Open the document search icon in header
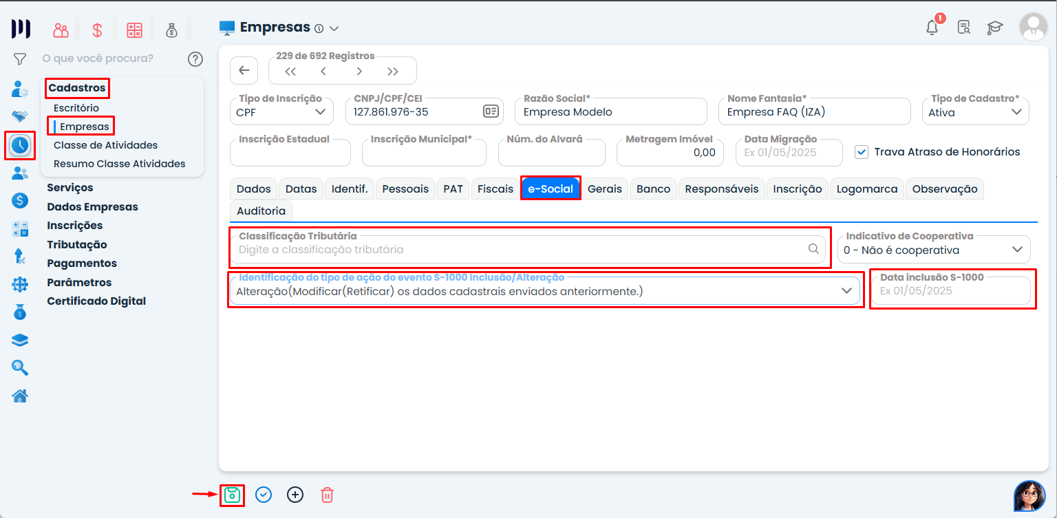This screenshot has height=518, width=1057. click(964, 28)
